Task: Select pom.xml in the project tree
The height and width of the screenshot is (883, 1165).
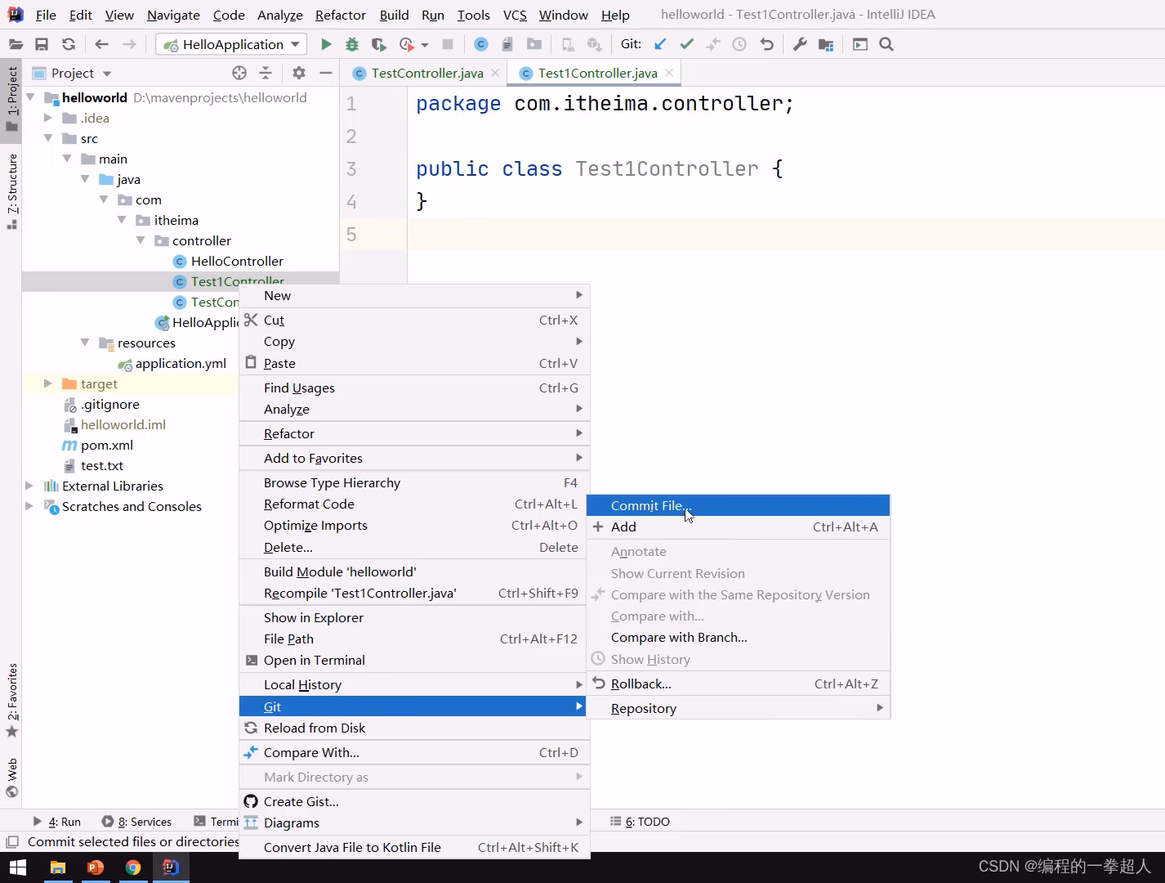Action: (107, 445)
